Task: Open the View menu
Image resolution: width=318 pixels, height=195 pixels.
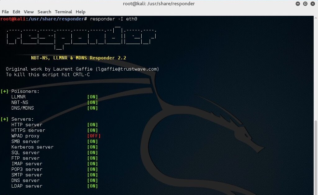Action: [x=29, y=12]
